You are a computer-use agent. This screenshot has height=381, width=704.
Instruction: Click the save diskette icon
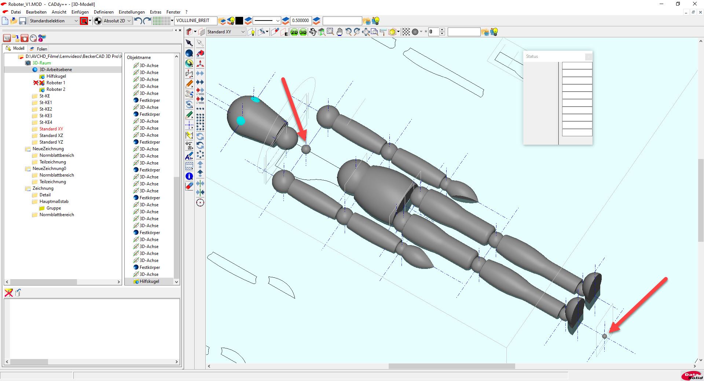click(x=23, y=21)
